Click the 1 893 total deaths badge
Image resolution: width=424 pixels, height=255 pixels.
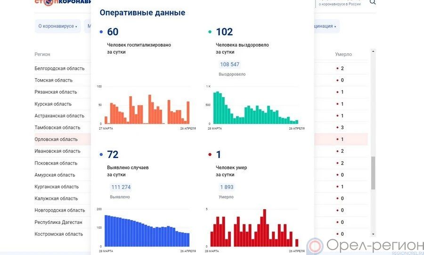226,187
